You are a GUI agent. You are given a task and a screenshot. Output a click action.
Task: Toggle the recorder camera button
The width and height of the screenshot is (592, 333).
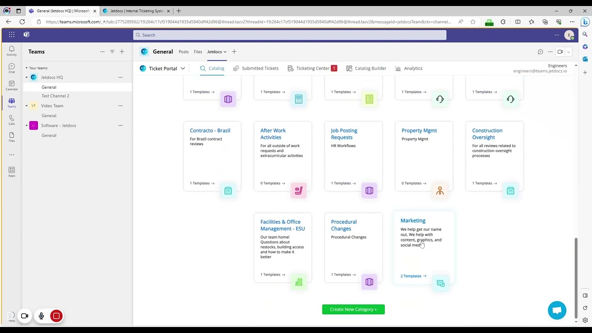[x=25, y=316]
